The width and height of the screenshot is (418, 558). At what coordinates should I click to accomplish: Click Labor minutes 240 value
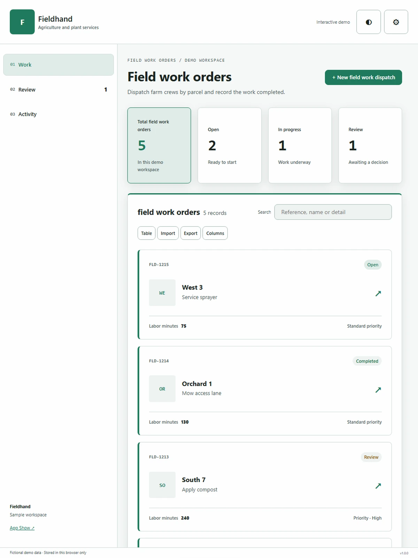[x=185, y=518]
